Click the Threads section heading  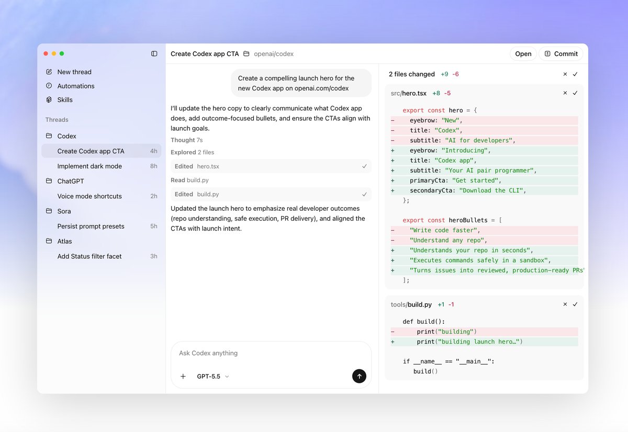57,120
